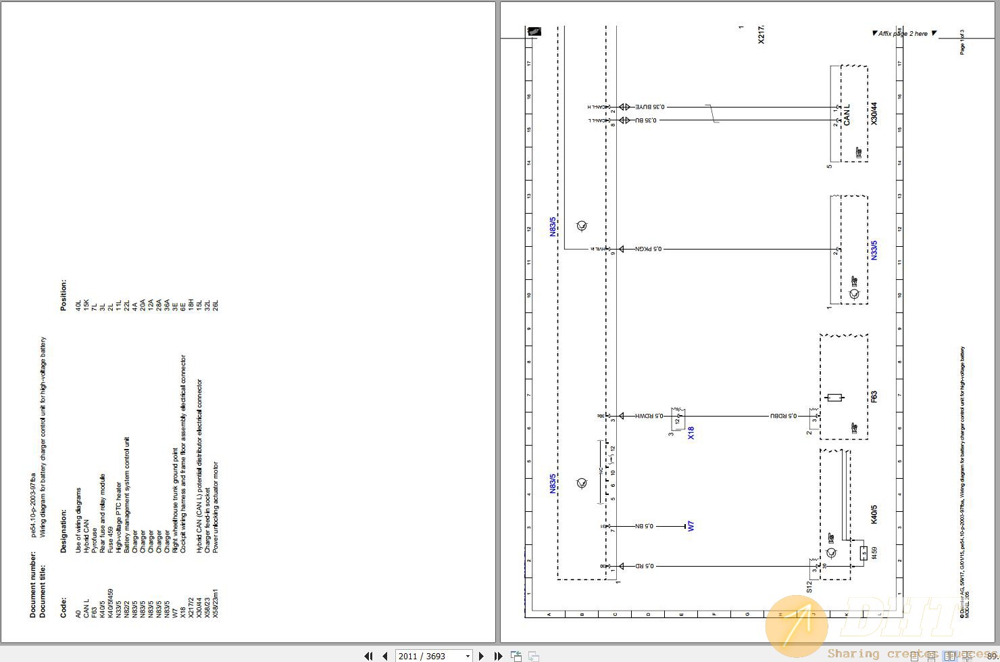The height and width of the screenshot is (662, 1000).
Task: Click the '0,5 PKGN' wire label
Action: (649, 249)
